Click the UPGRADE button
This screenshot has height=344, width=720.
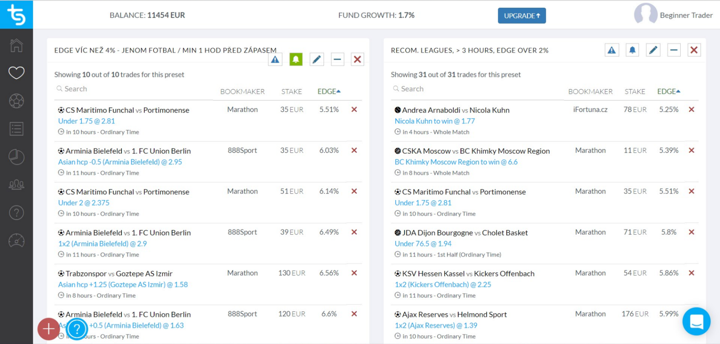522,16
